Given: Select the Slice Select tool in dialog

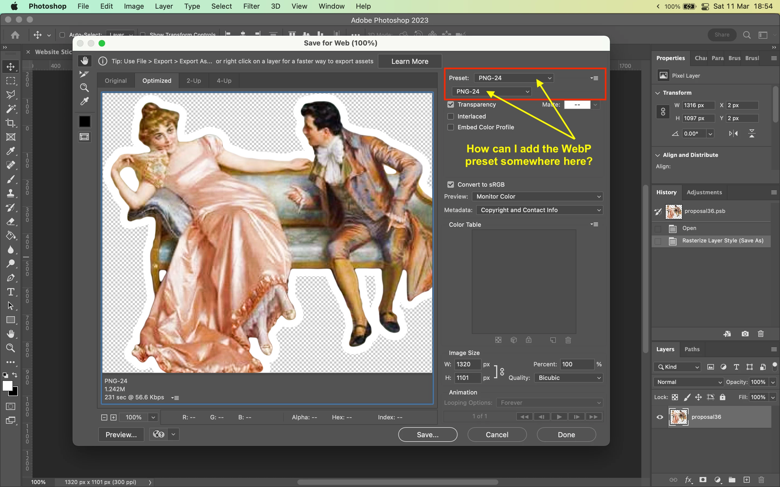Looking at the screenshot, I should pos(84,74).
